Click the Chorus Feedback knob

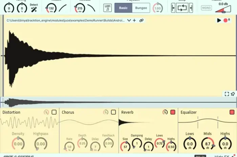pyautogui.click(x=108, y=143)
